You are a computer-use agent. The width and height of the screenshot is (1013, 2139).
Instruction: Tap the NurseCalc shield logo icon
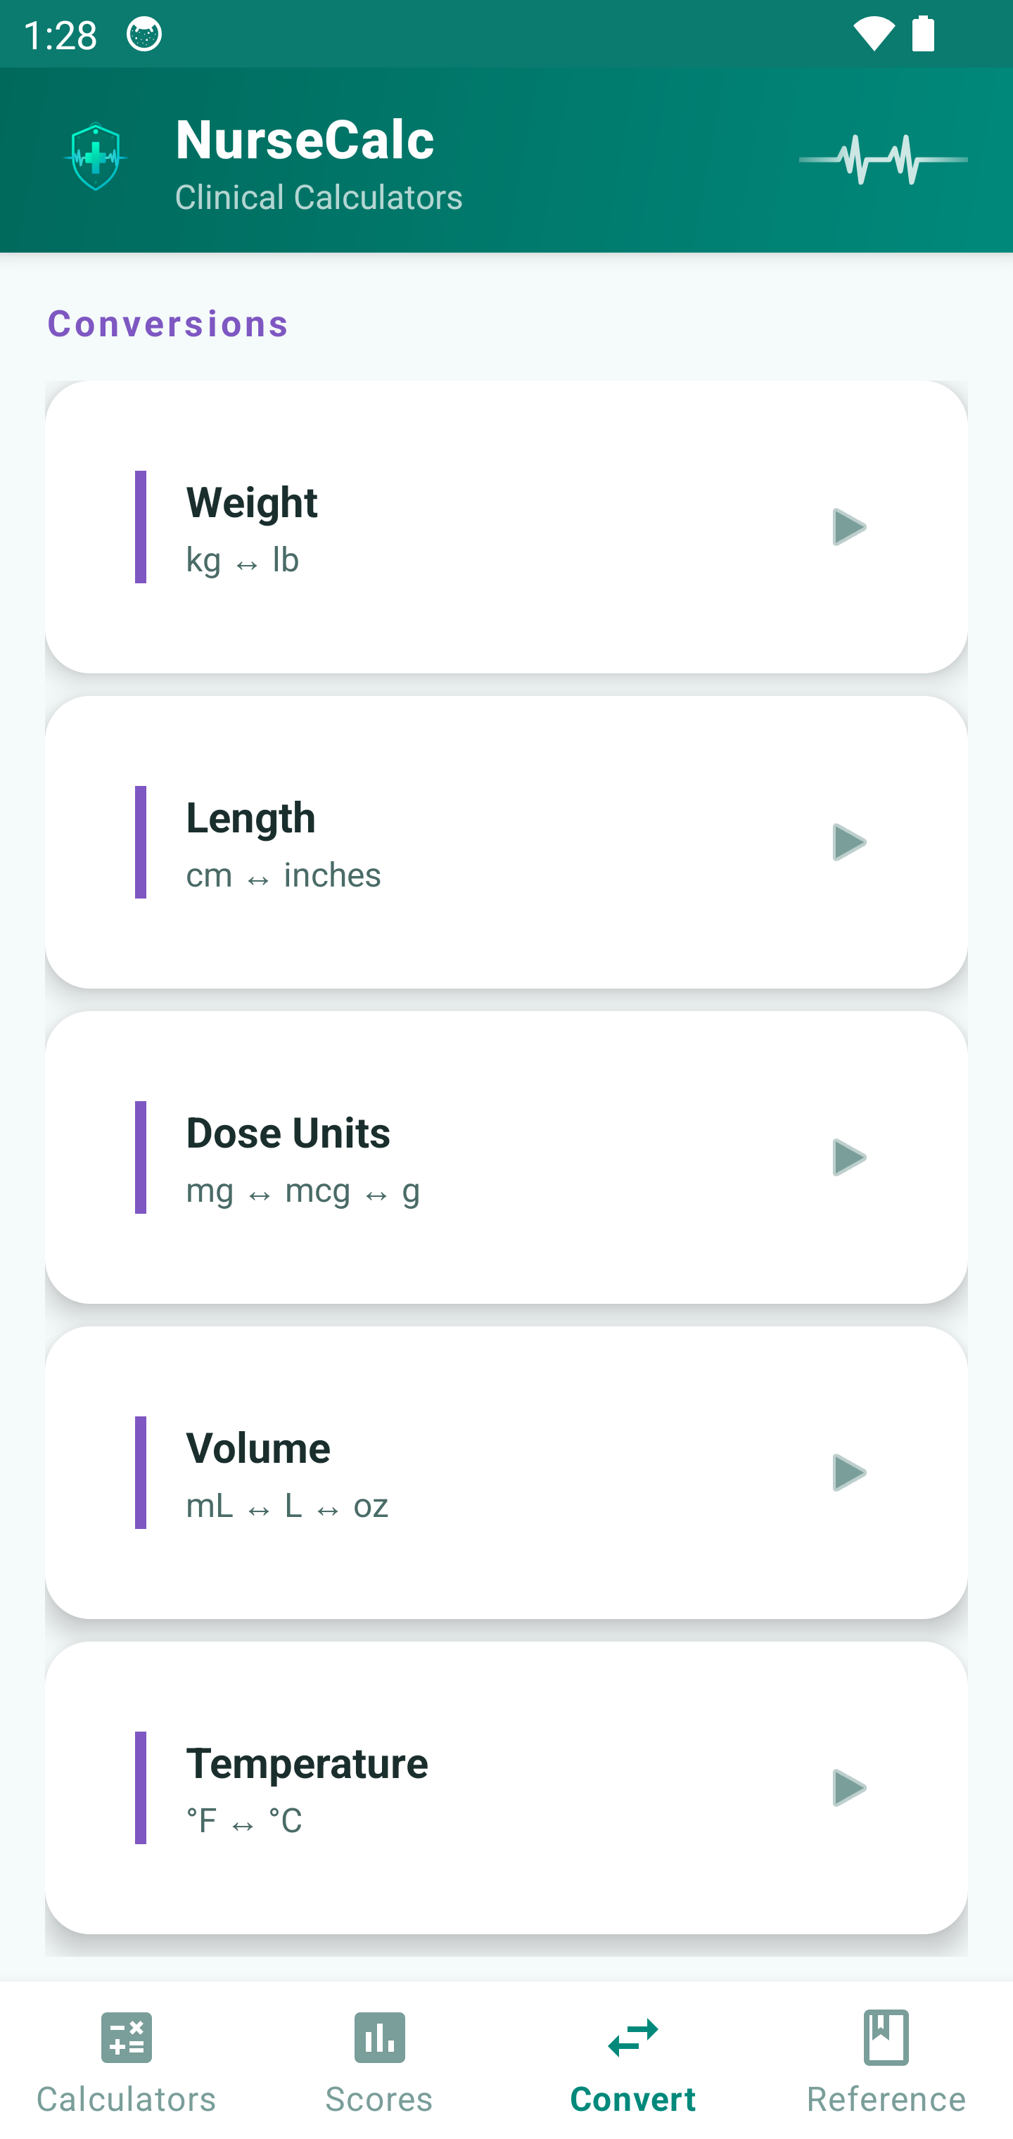96,158
